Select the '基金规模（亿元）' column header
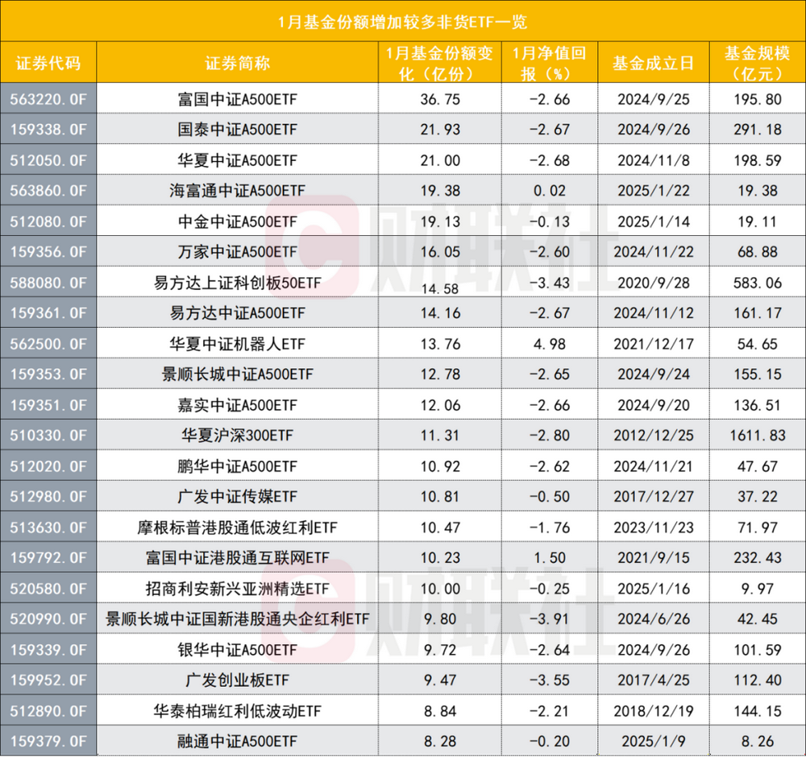 [757, 63]
